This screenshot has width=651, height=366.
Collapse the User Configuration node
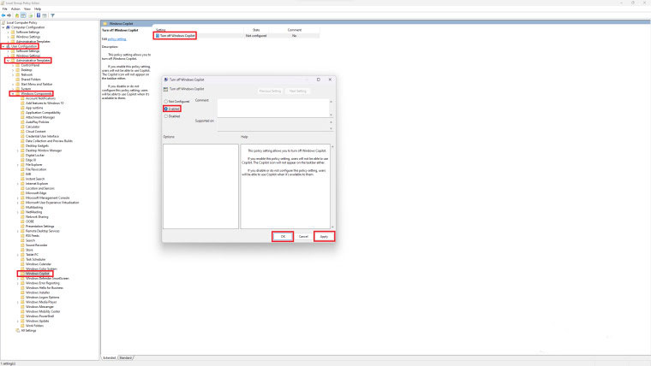3,46
